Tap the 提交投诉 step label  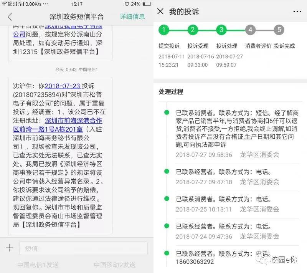click(x=169, y=46)
